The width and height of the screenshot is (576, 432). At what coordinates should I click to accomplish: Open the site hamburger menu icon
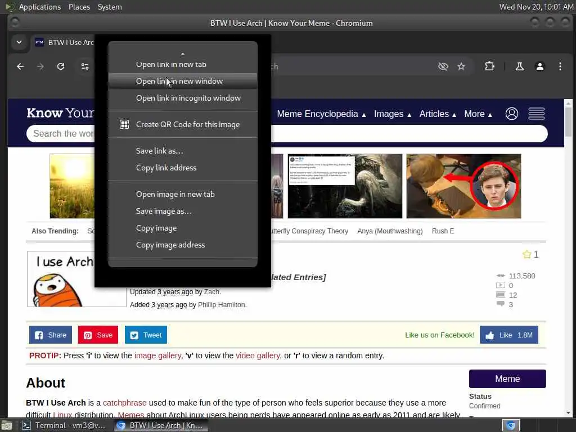tap(536, 114)
